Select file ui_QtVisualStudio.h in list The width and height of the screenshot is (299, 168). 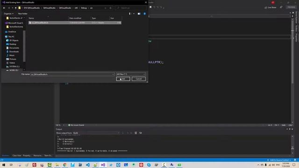(75, 23)
